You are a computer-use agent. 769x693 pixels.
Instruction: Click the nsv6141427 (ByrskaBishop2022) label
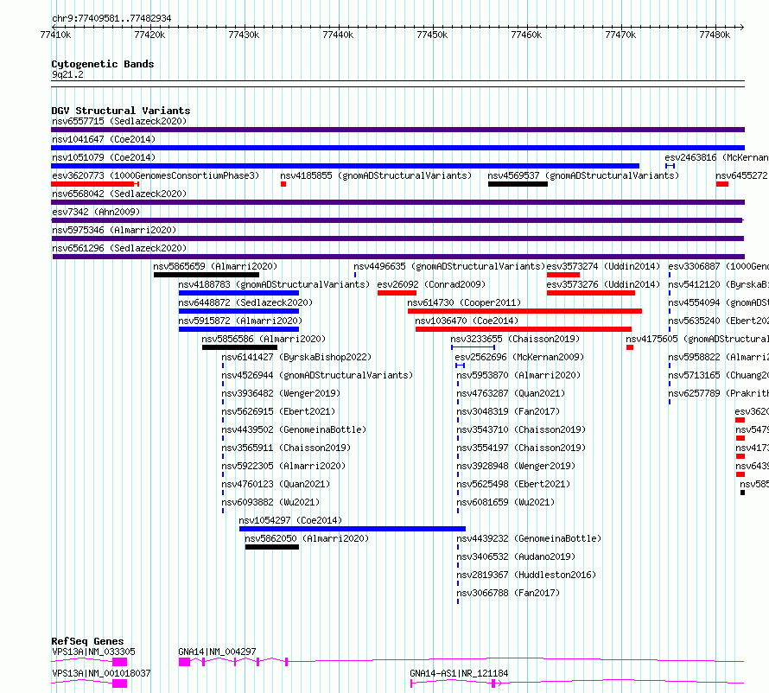296,358
